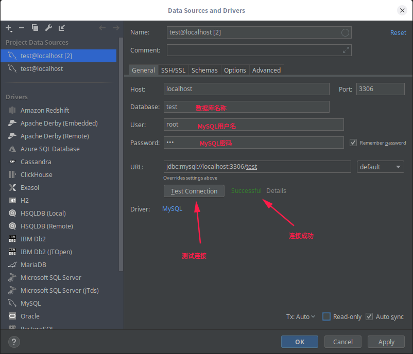Select the MariaDB driver
This screenshot has height=354, width=413.
[33, 265]
